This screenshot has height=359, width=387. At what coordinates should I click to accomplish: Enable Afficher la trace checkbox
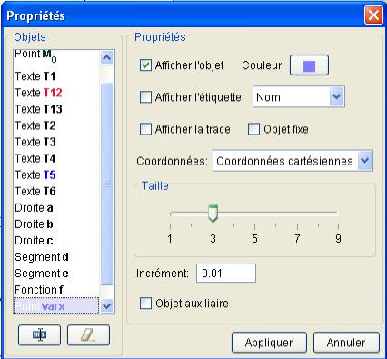[x=145, y=129]
